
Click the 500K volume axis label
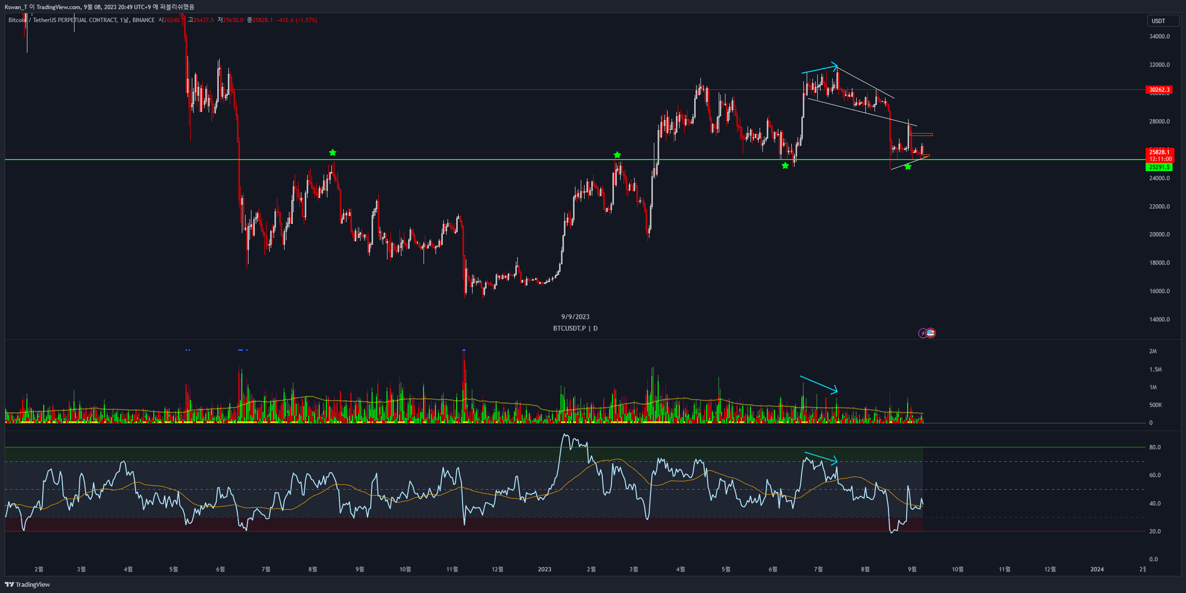[1155, 405]
